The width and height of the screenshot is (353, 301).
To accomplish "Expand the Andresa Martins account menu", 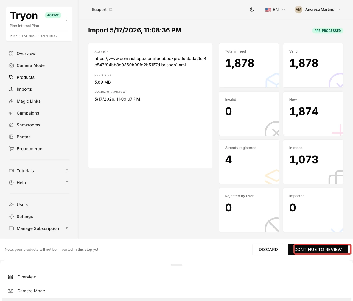I will pos(318,10).
